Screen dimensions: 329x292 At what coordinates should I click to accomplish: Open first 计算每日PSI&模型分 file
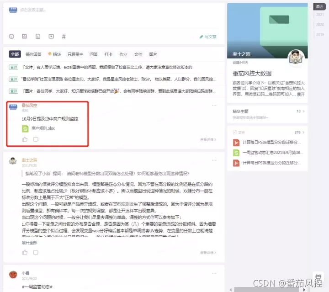pyautogui.click(x=271, y=142)
